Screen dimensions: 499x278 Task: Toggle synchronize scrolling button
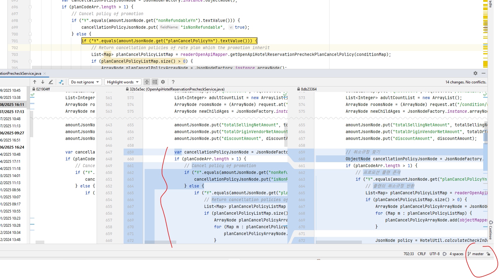coord(155,82)
